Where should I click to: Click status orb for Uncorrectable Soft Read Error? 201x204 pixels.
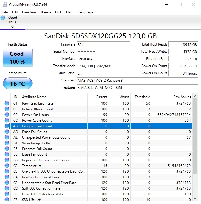point(7,183)
